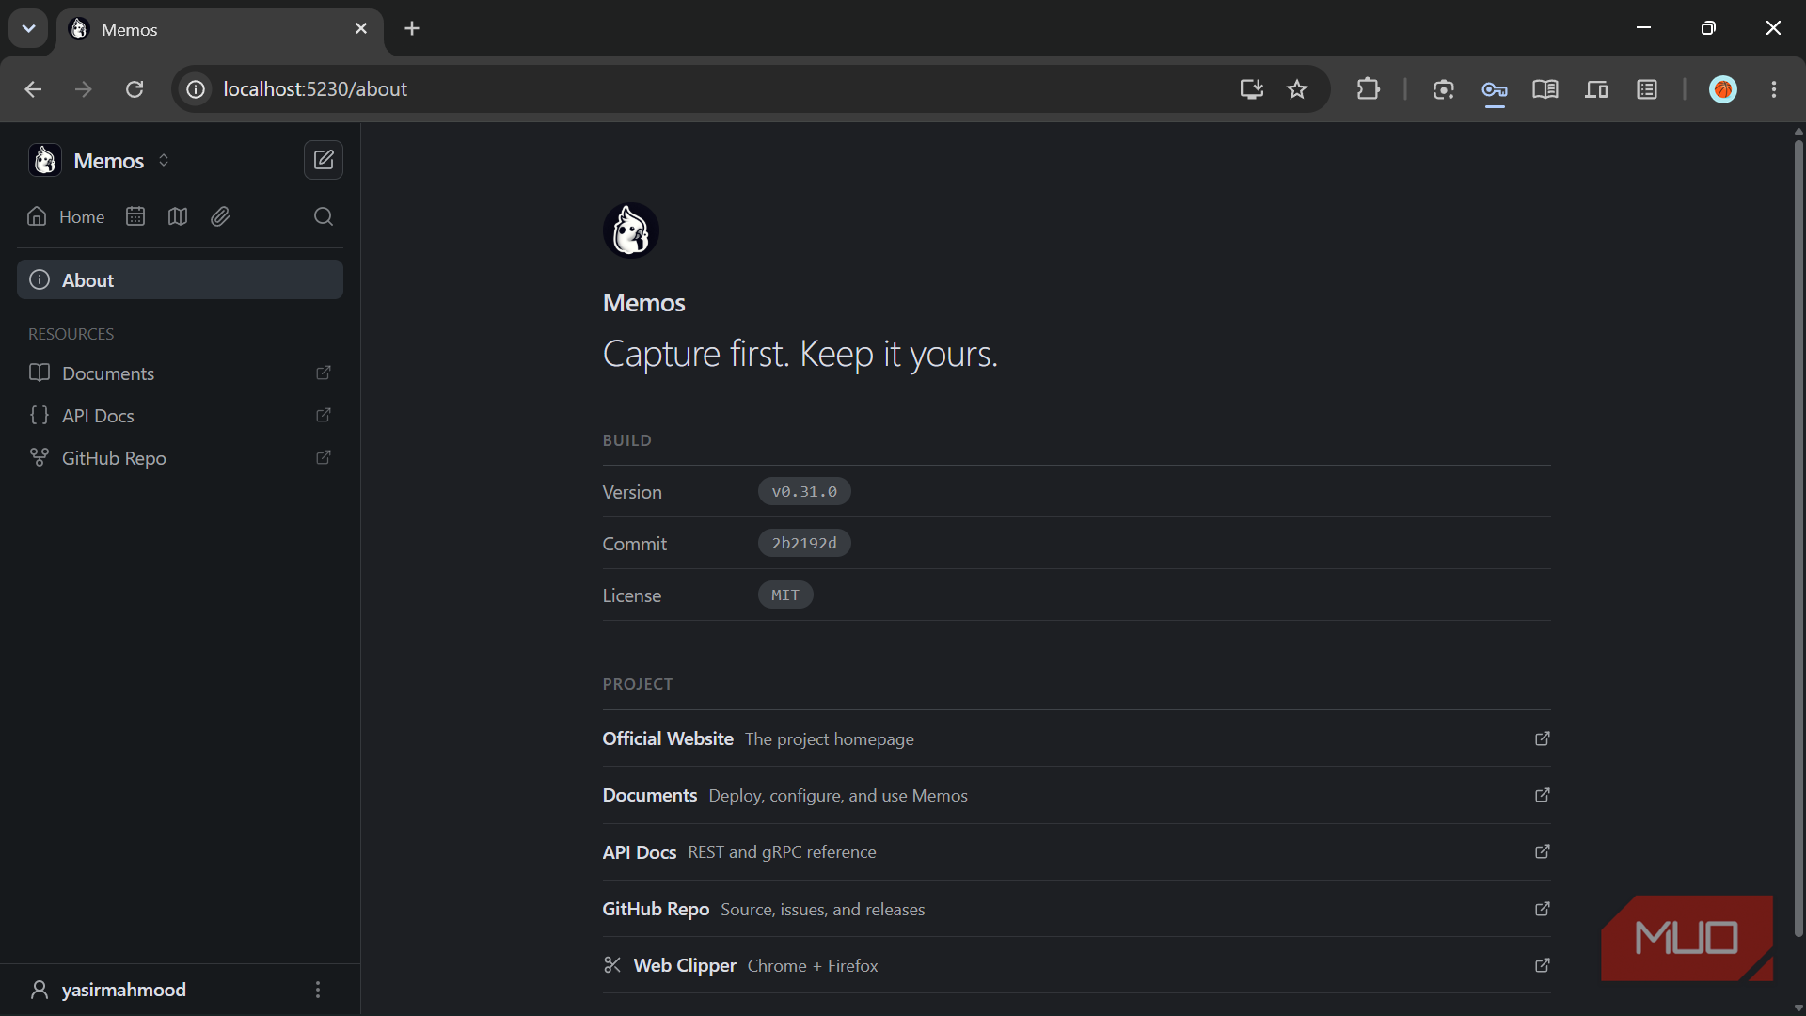The width and height of the screenshot is (1806, 1016).
Task: Click the search magnifier icon in sidebar
Action: 324,216
